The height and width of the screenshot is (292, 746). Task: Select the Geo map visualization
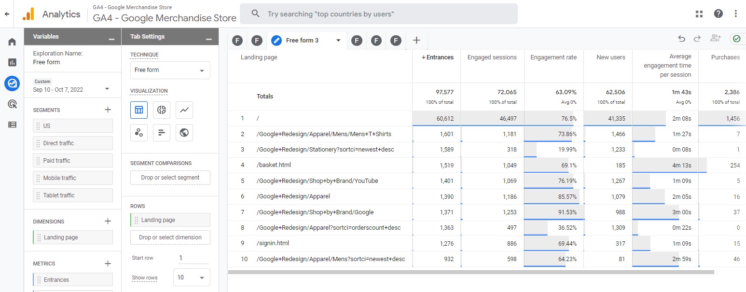(184, 133)
